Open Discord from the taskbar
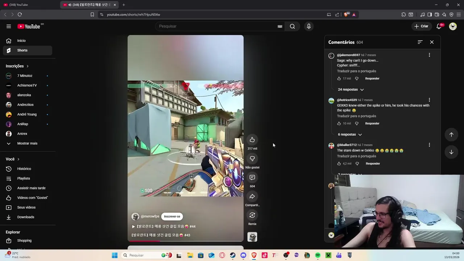Screen dimensions: 464x261 click(243, 255)
